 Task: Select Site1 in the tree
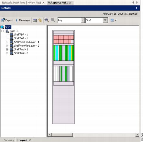click(8, 27)
